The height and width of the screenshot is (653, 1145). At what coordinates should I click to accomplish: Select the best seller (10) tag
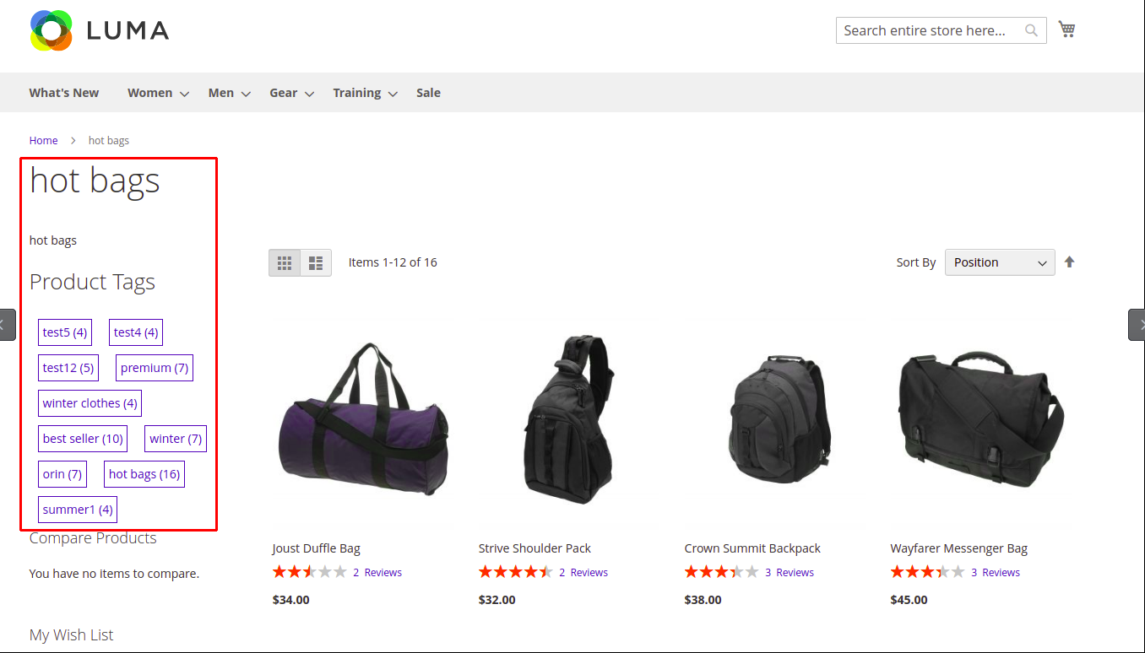point(83,439)
